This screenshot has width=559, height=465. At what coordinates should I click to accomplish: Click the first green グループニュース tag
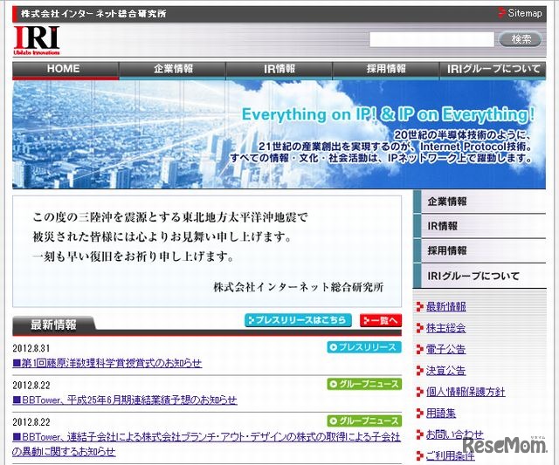coord(364,384)
